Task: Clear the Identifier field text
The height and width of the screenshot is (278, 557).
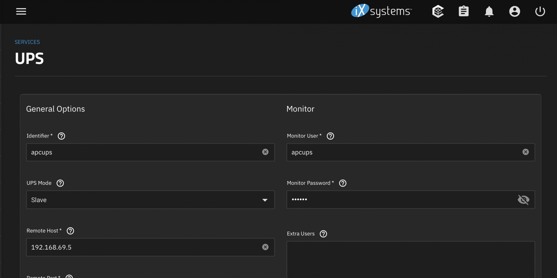Action: pyautogui.click(x=265, y=152)
